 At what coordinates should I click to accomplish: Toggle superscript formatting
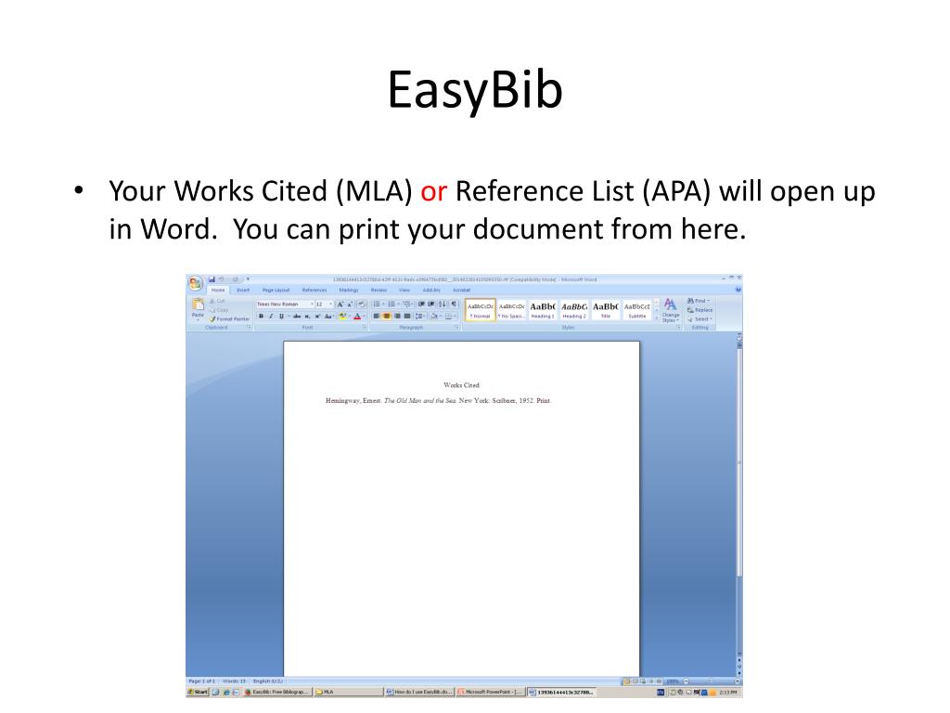(x=317, y=316)
